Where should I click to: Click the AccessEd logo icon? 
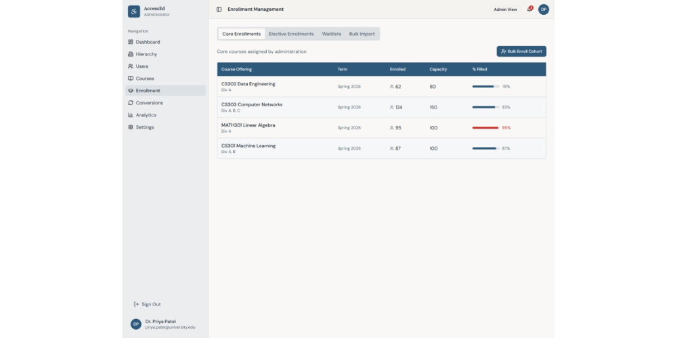pos(134,12)
